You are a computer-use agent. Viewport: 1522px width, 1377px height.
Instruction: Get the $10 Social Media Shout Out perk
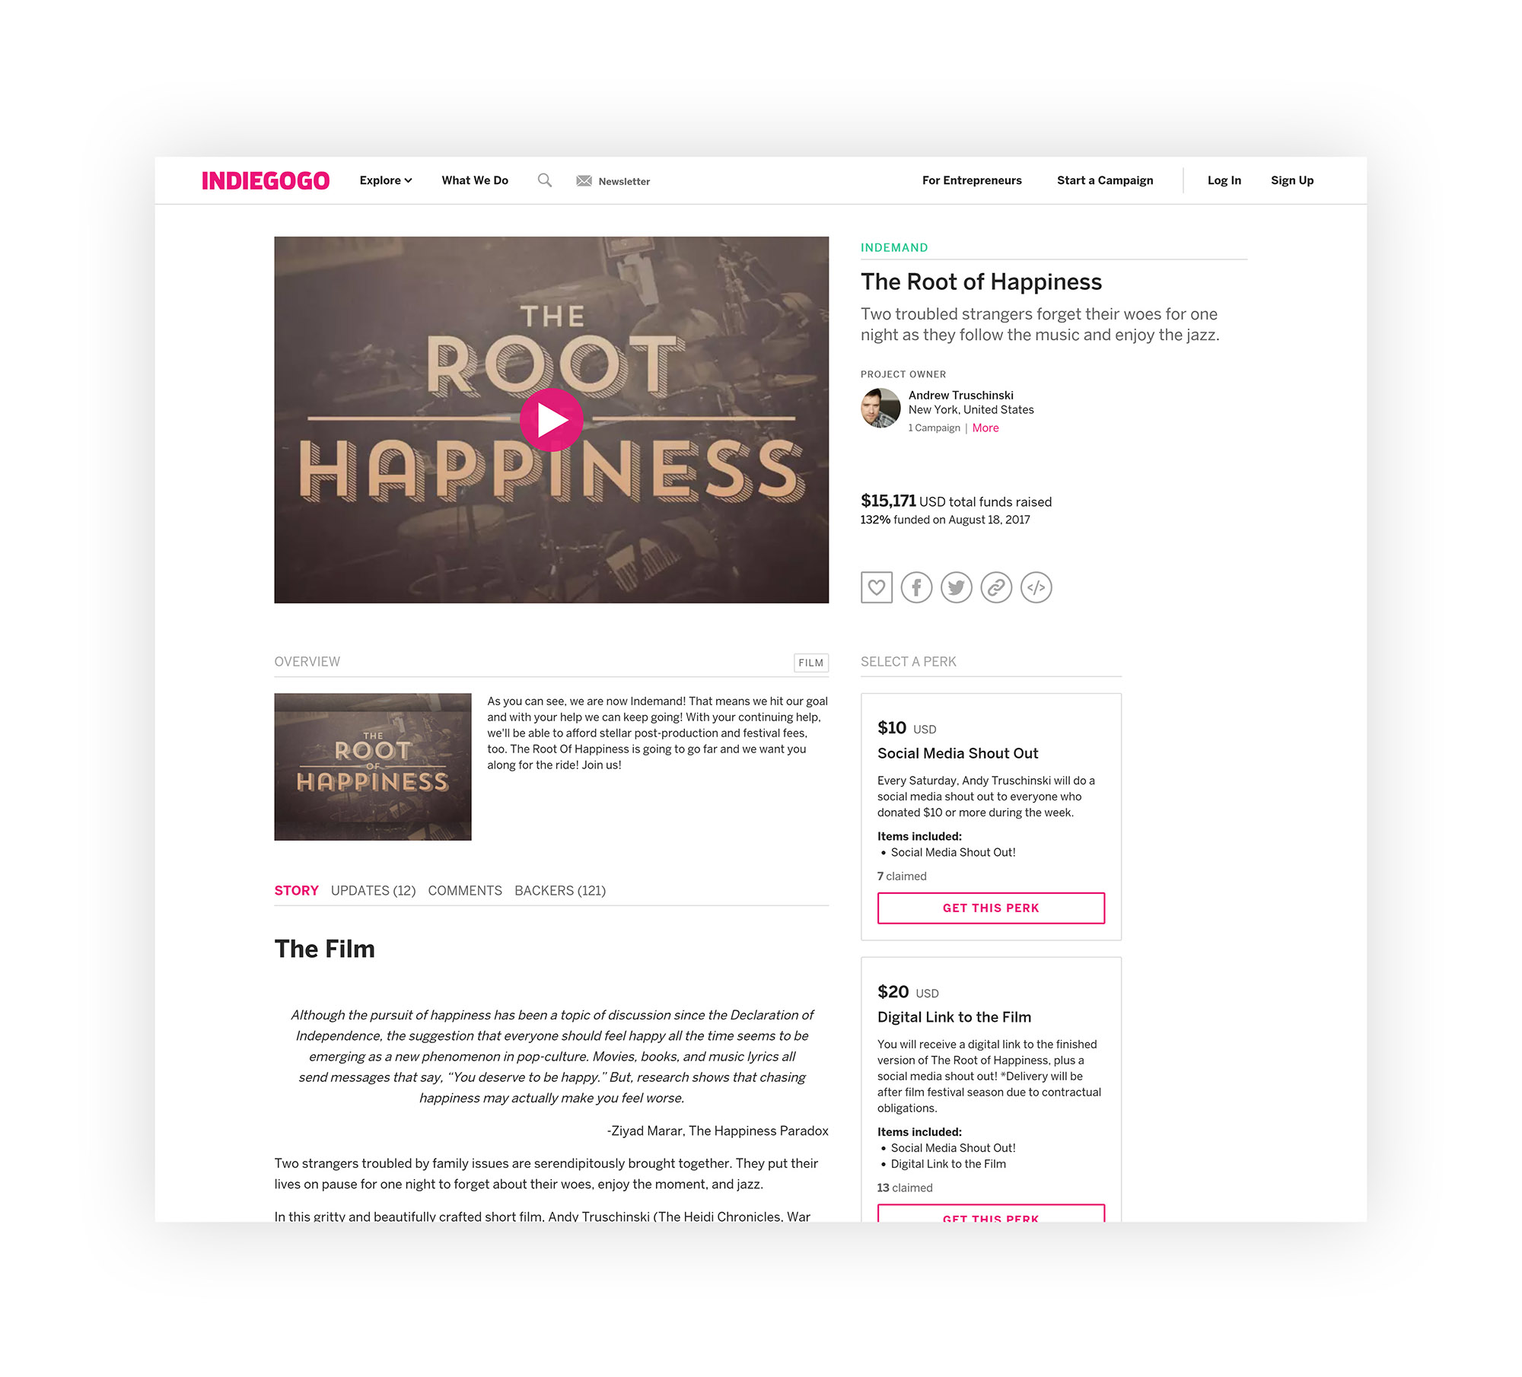991,908
